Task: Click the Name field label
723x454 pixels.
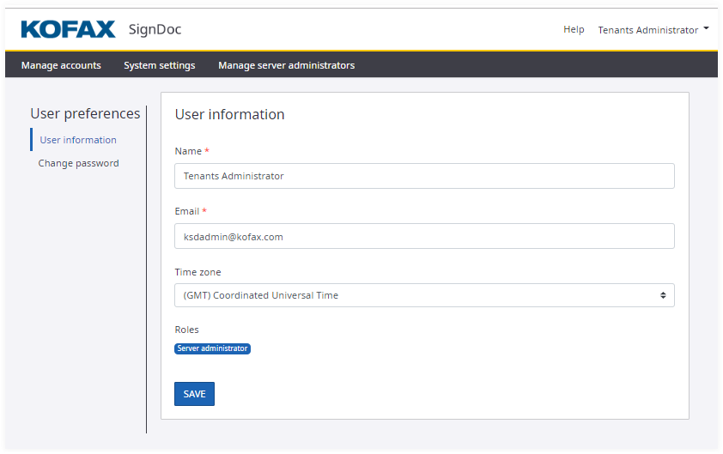Action: pos(188,151)
